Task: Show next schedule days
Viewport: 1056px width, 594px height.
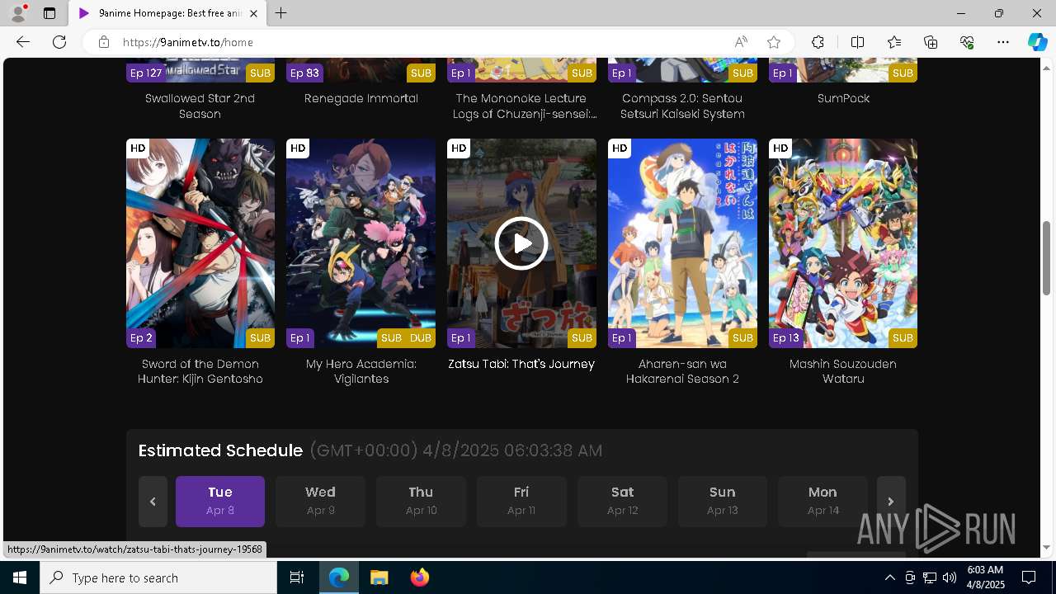Action: coord(891,502)
